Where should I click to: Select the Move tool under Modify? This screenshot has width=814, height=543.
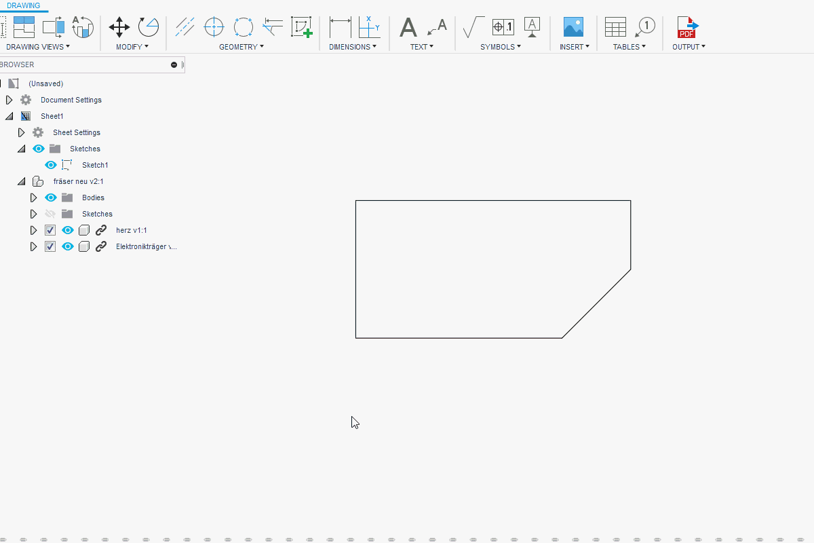tap(119, 27)
